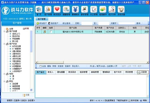Open 联系回访 heart icon
Image resolution: width=150 pixels, height=103 pixels.
click(x=57, y=9)
